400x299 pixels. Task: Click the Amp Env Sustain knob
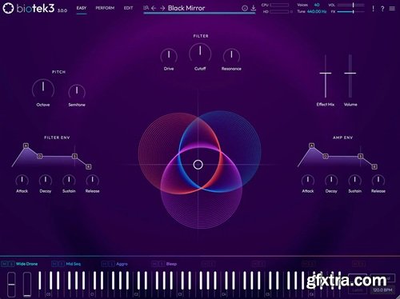tap(354, 181)
